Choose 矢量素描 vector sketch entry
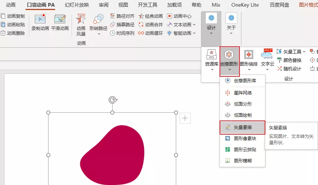318x185 pixels. point(242,128)
